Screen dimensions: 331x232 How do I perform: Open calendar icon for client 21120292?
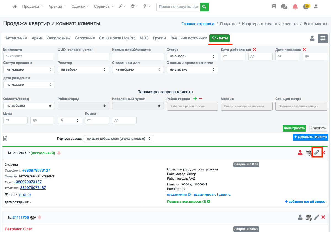tap(309, 153)
